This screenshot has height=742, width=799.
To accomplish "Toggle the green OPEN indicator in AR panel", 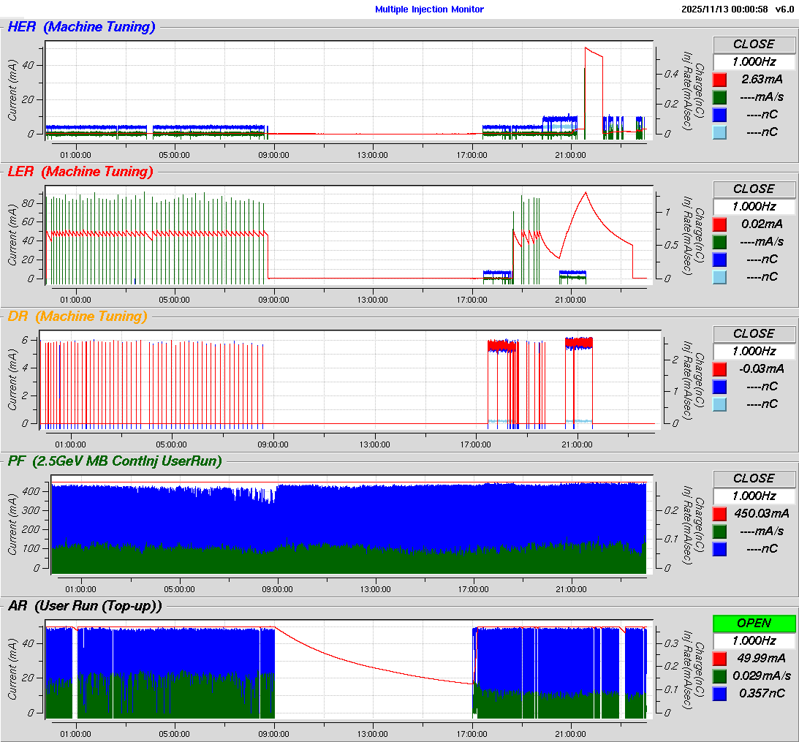I will pos(754,623).
